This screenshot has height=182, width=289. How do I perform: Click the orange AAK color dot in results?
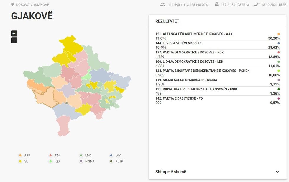(x=278, y=34)
